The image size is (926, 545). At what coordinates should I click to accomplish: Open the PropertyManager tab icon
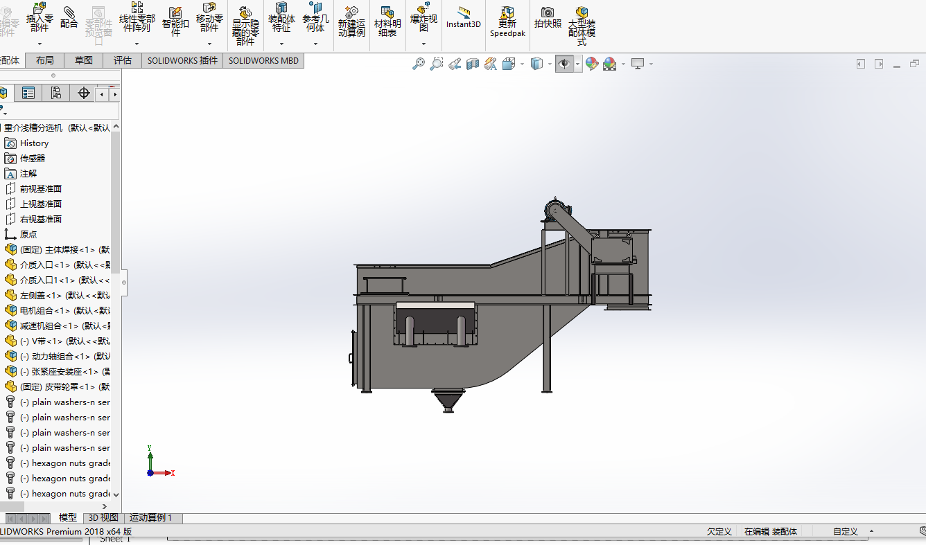click(28, 93)
